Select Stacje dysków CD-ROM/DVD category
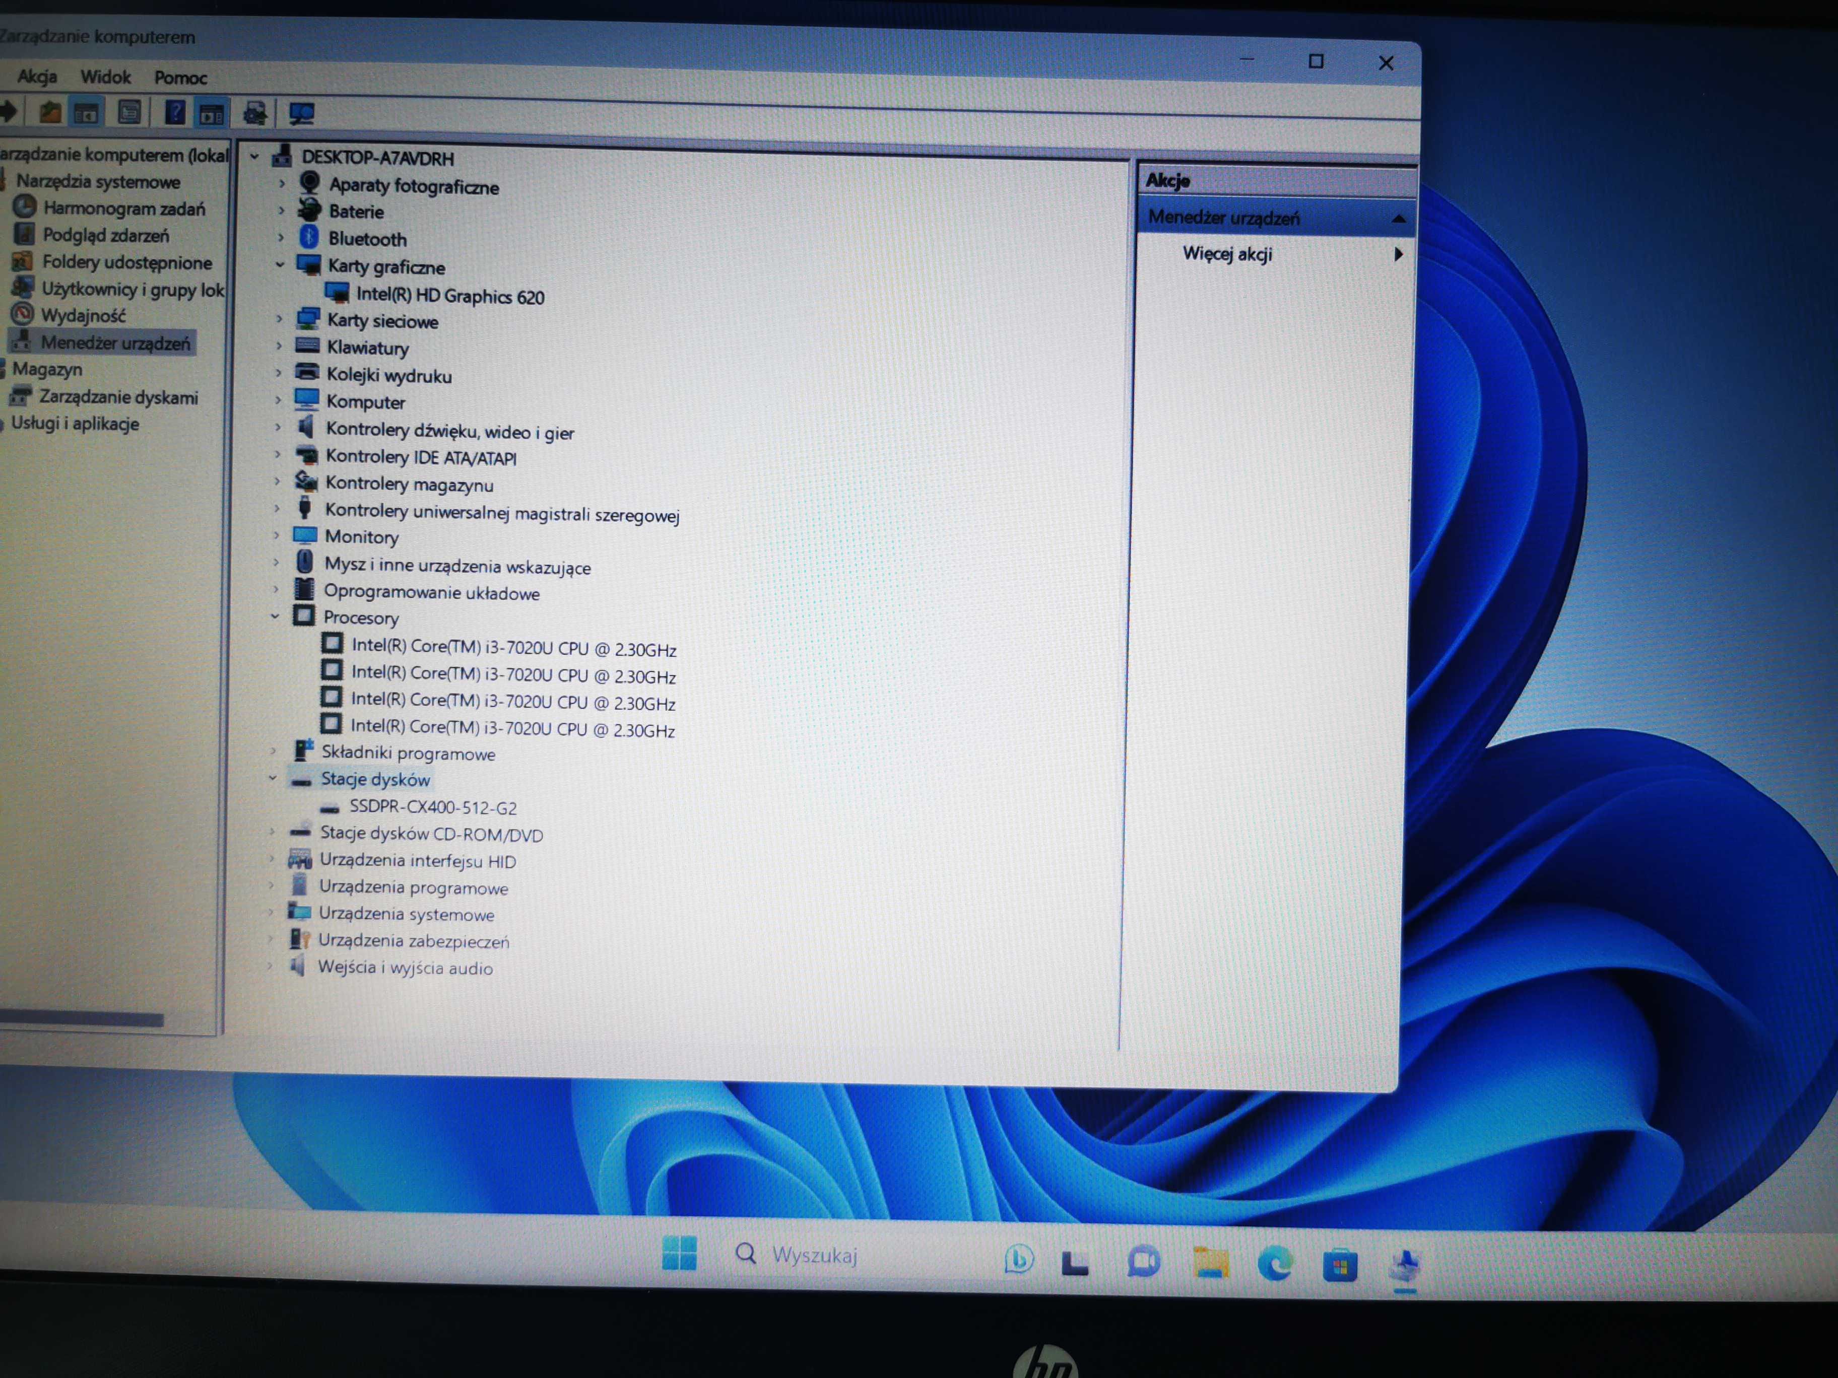The image size is (1838, 1378). [431, 833]
